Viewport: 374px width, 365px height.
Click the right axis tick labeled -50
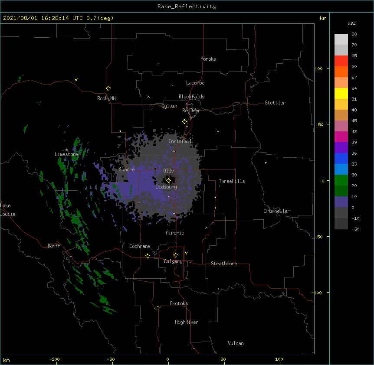[x=318, y=237]
